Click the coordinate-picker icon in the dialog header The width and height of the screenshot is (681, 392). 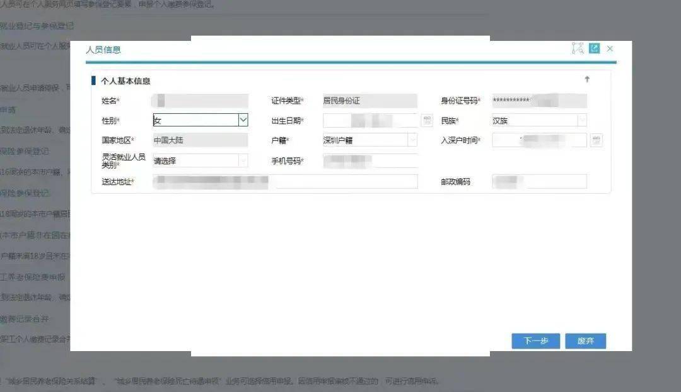pyautogui.click(x=576, y=48)
